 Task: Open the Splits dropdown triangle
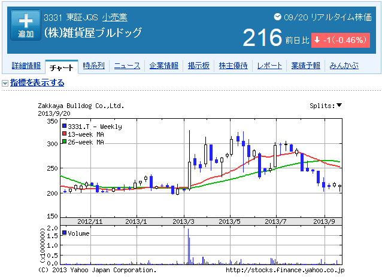(339, 105)
